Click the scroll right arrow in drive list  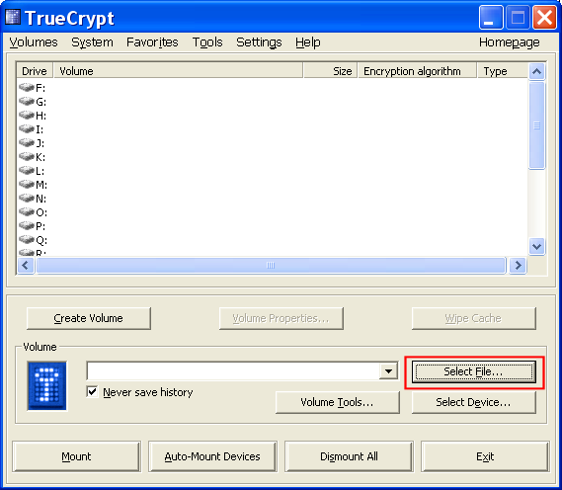(518, 266)
